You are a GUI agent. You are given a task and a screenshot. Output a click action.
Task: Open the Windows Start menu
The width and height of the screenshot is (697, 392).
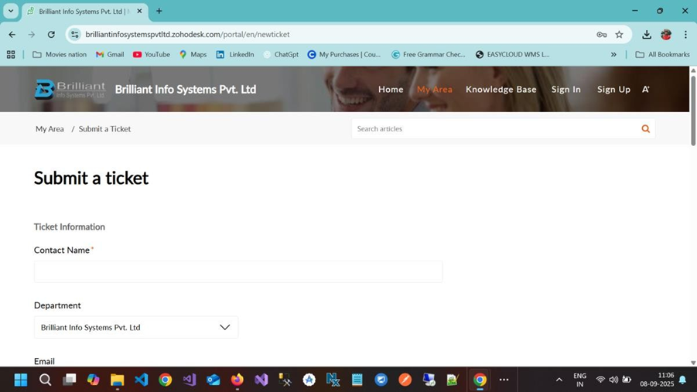(21, 380)
